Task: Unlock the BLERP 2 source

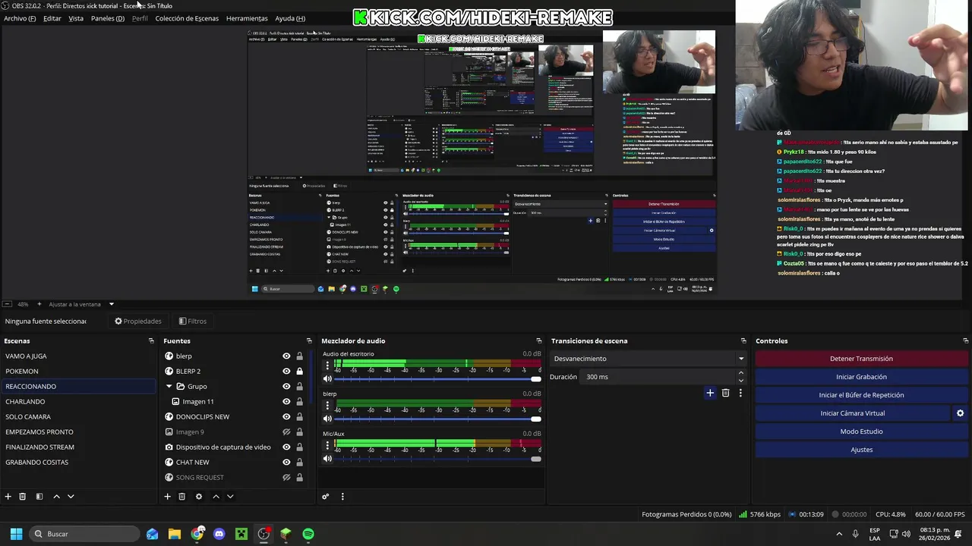Action: [299, 372]
